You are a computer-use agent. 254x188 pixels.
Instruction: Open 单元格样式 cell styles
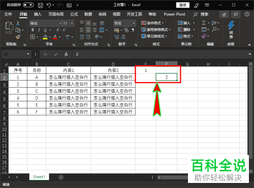tap(154, 36)
